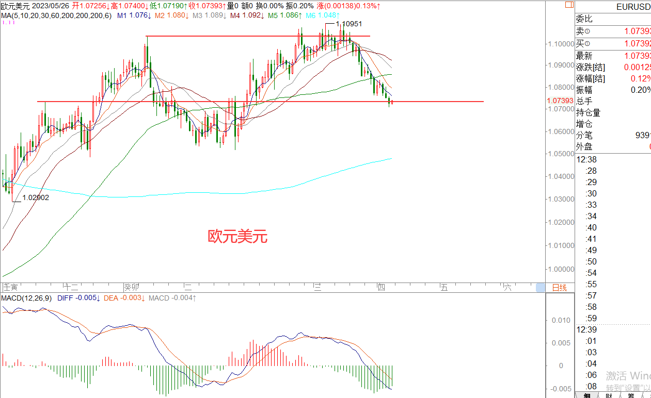Click the 增仓 row label
651x398 pixels.
tap(584, 124)
